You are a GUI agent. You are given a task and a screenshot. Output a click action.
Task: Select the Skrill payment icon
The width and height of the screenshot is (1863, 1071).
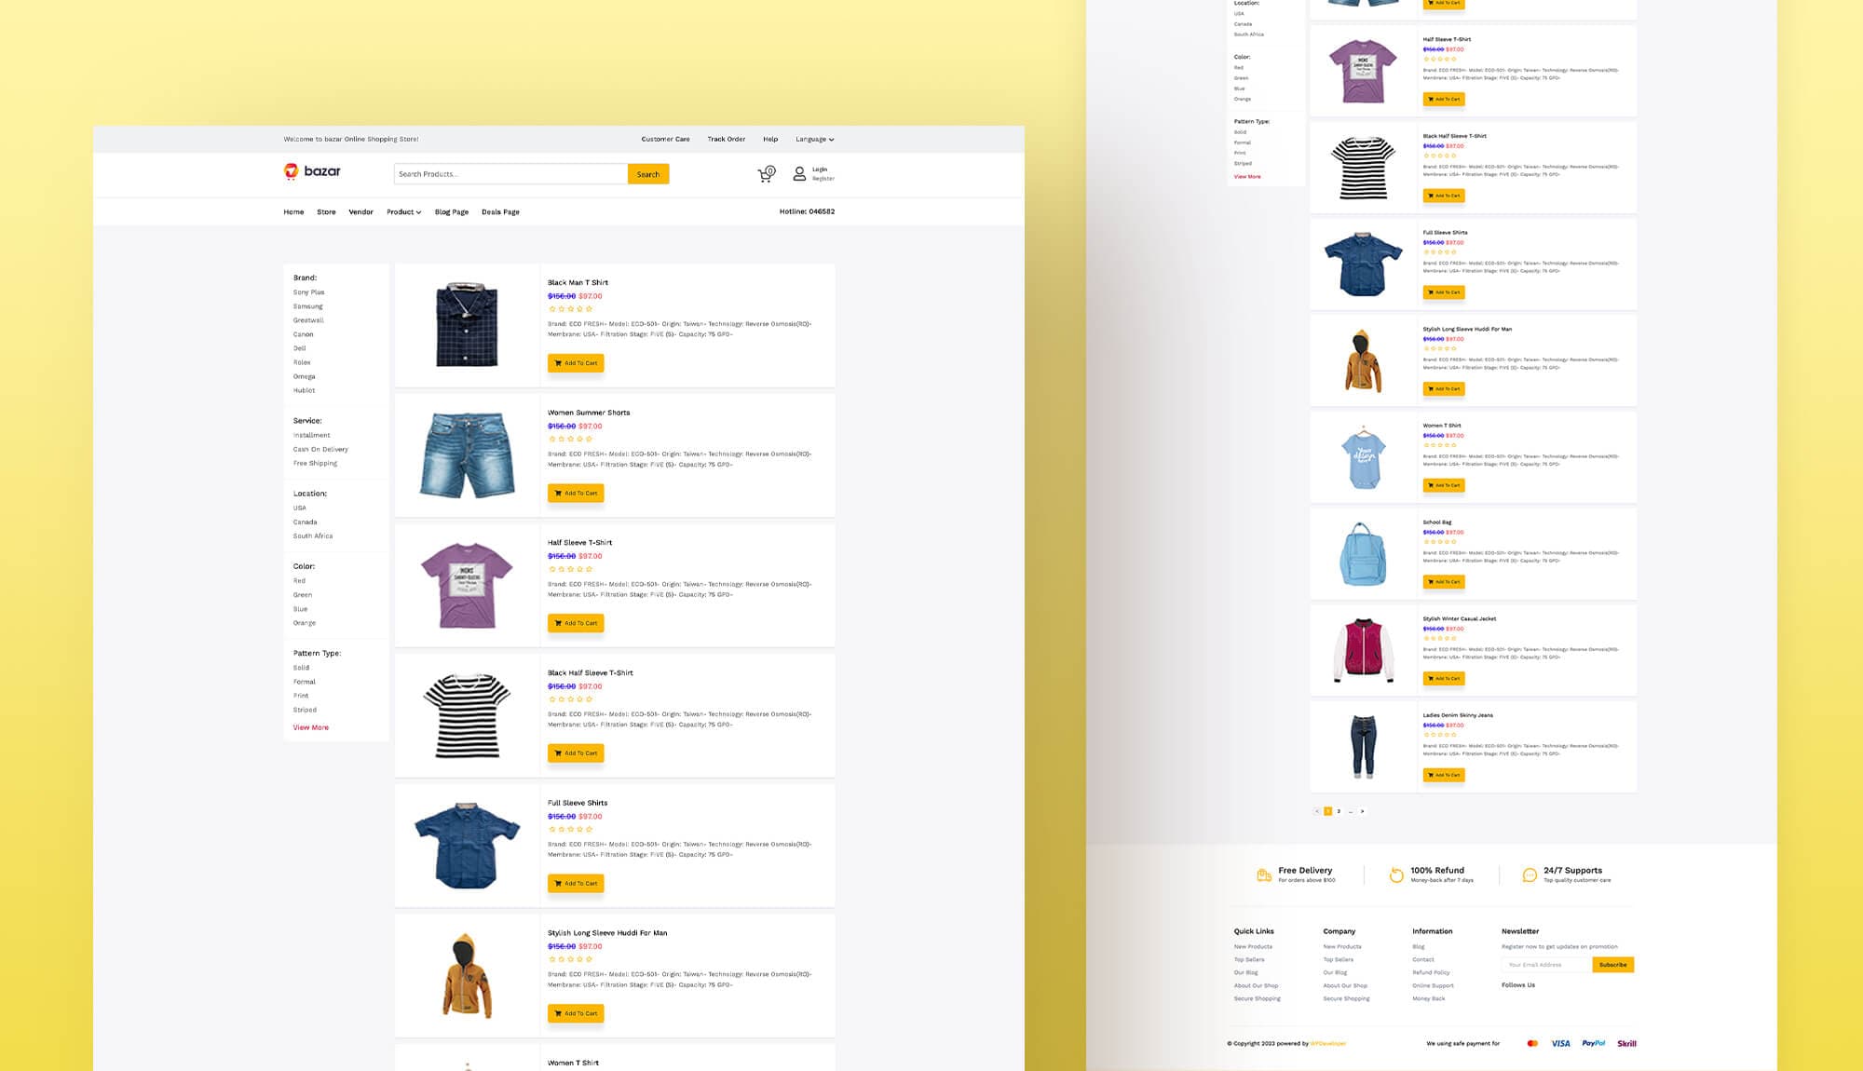pyautogui.click(x=1626, y=1043)
